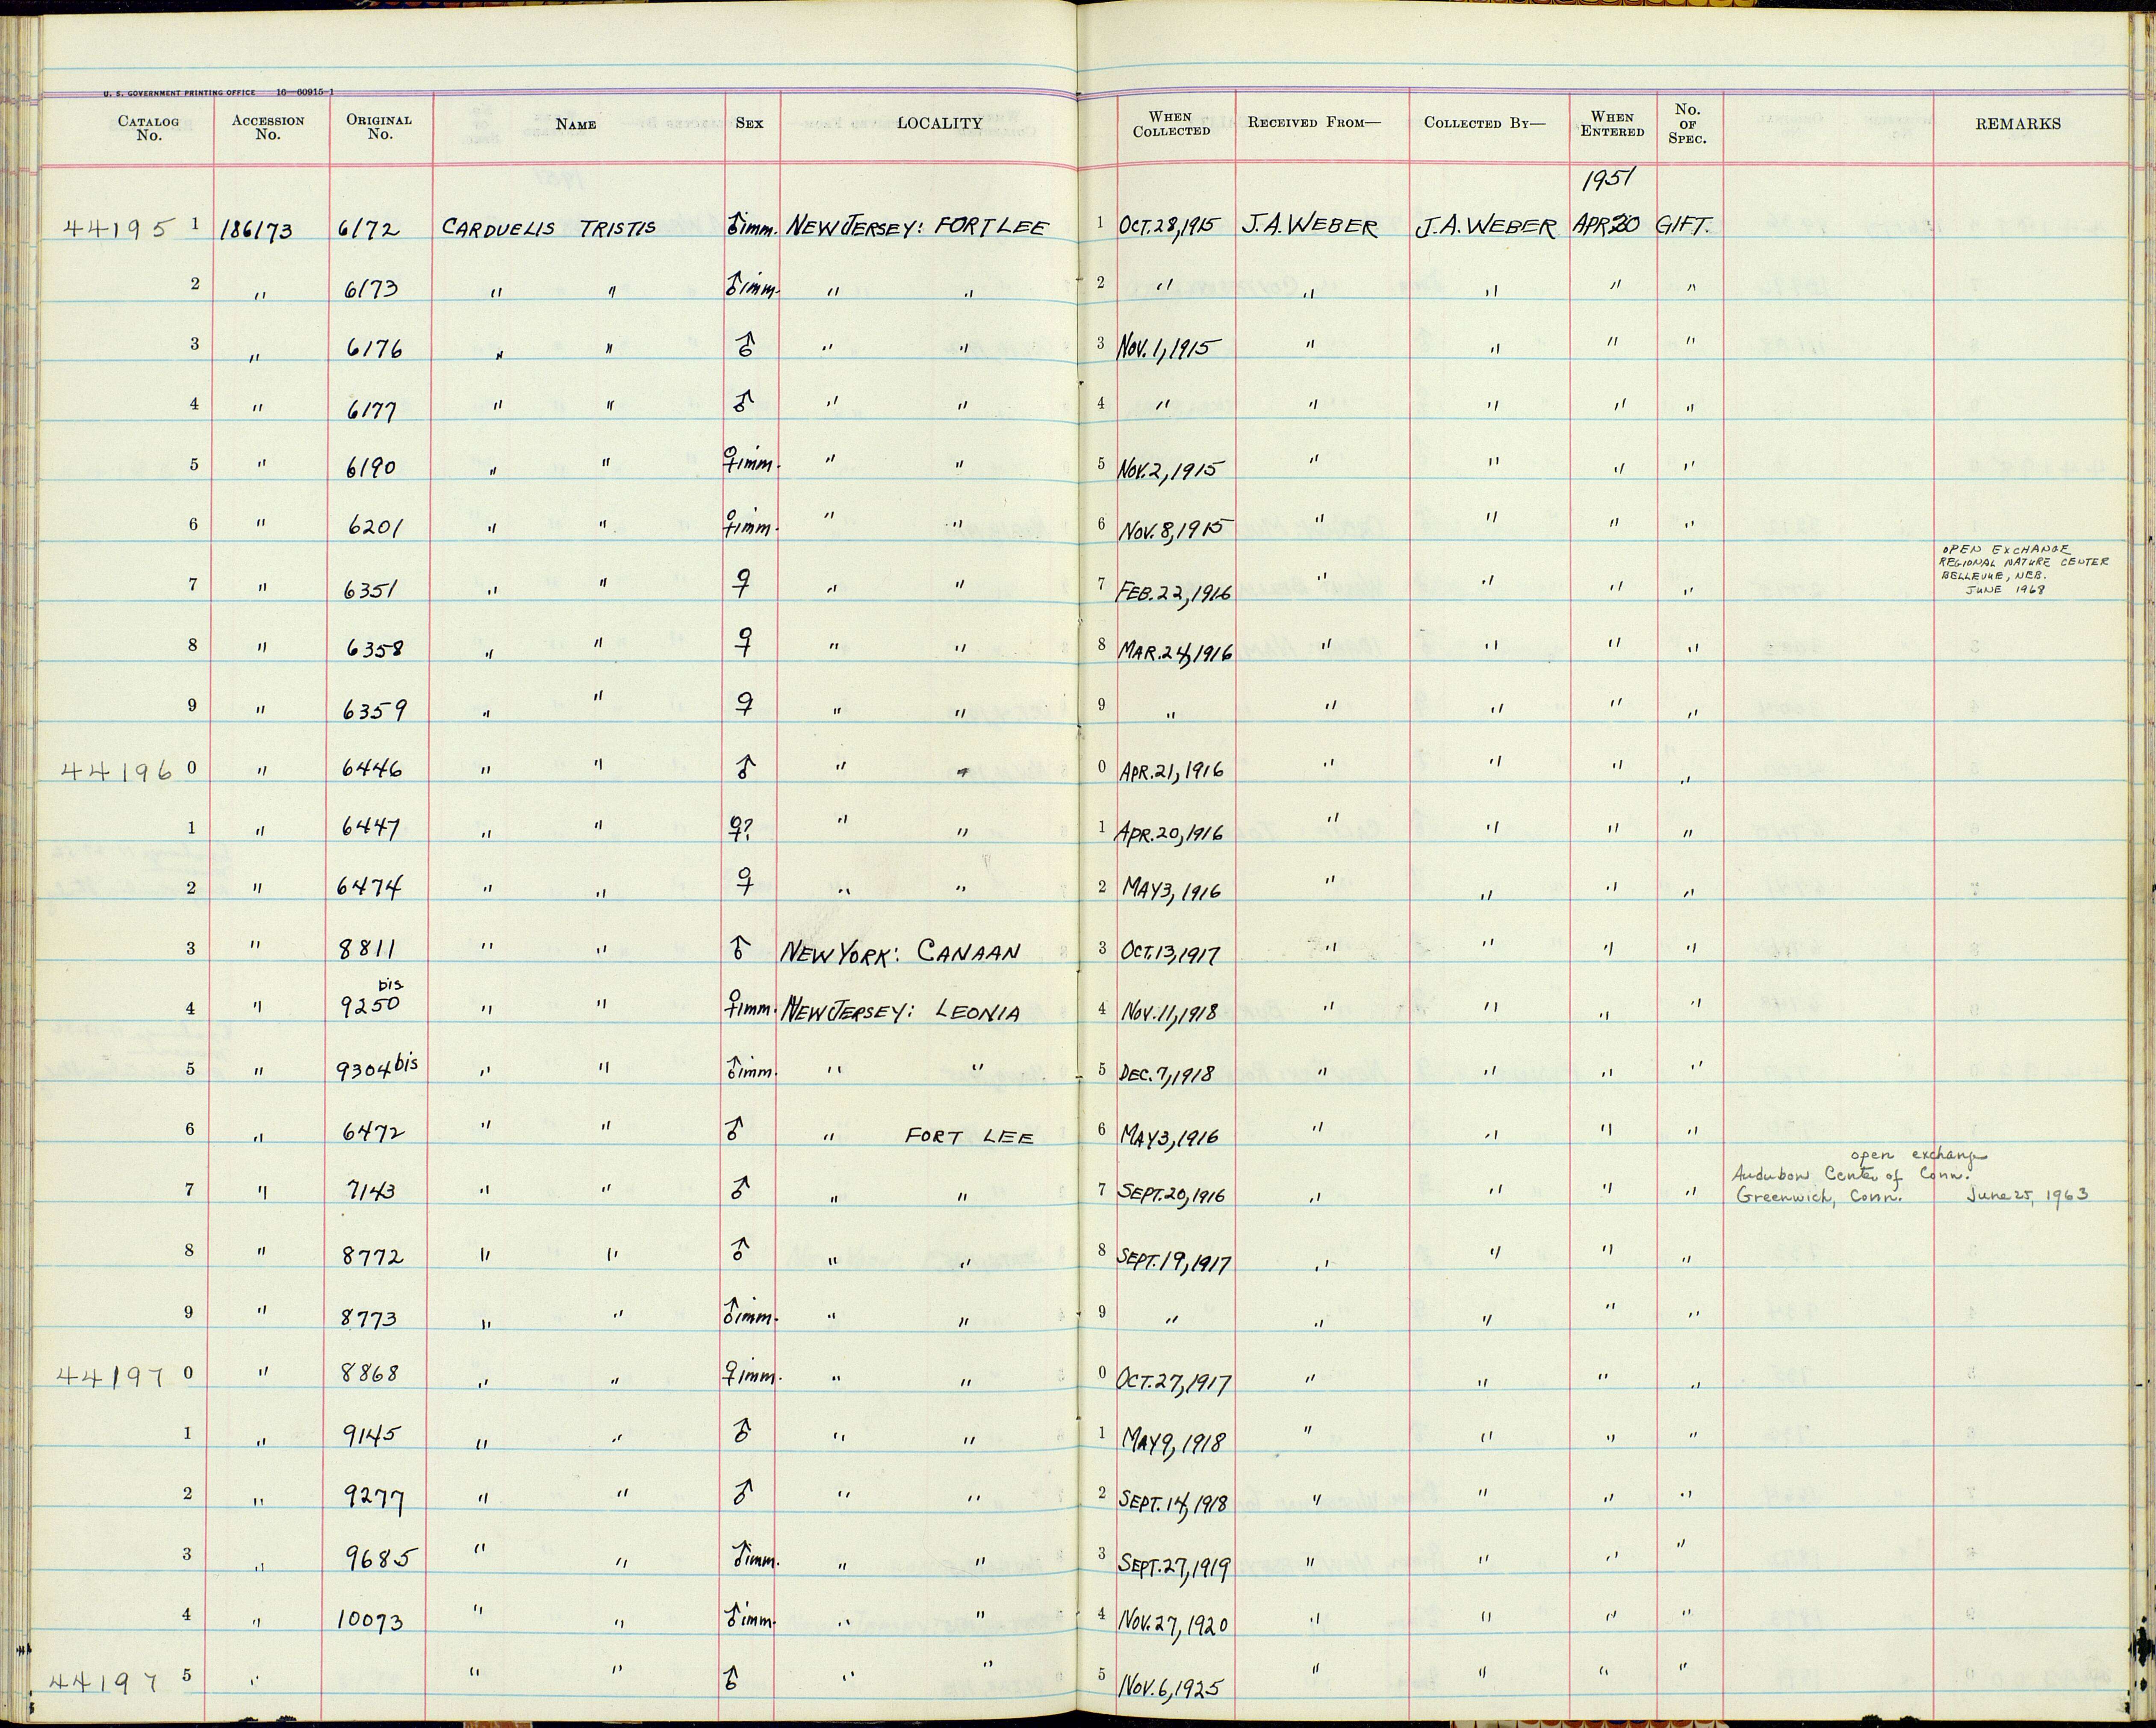This screenshot has height=1728, width=2156.
Task: Click the 'When Entered' column header
Action: point(1612,124)
